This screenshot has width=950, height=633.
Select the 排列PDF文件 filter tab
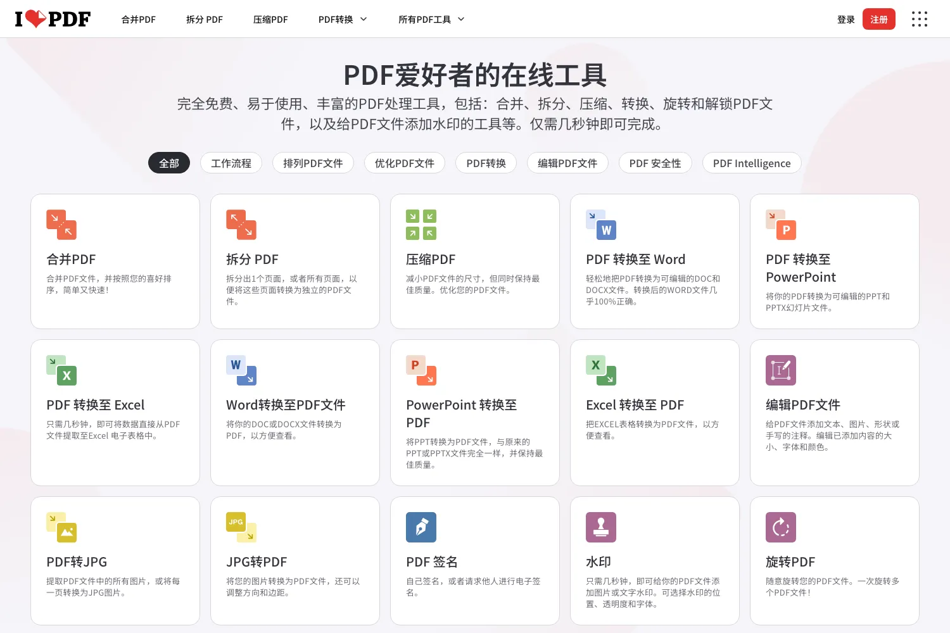click(313, 163)
